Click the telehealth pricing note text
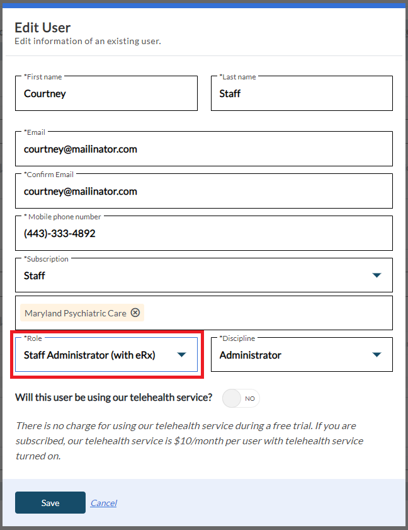 (189, 441)
